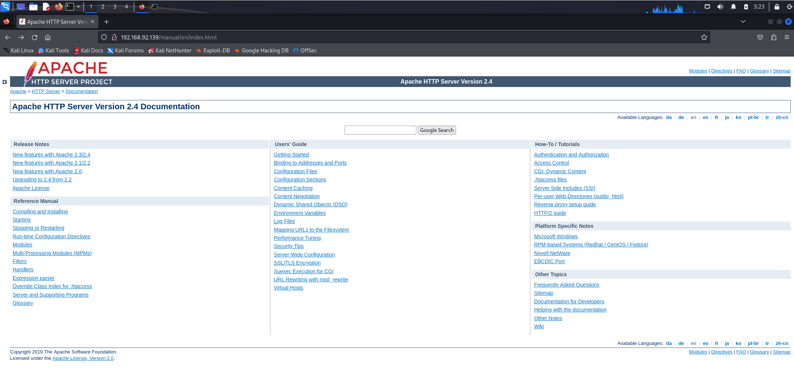Go to the Firefox home page
This screenshot has height=381, width=794.
(48, 37)
